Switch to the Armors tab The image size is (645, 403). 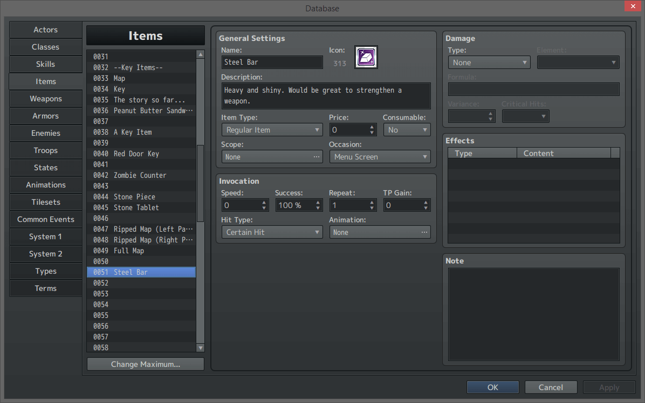point(46,116)
